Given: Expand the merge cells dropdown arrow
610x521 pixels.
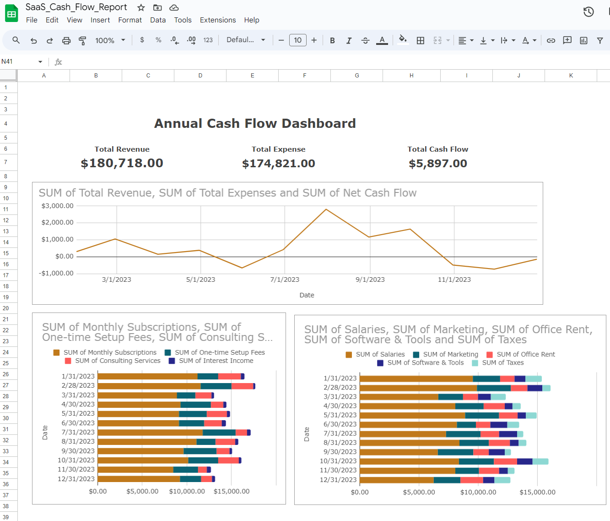Looking at the screenshot, I should [448, 40].
